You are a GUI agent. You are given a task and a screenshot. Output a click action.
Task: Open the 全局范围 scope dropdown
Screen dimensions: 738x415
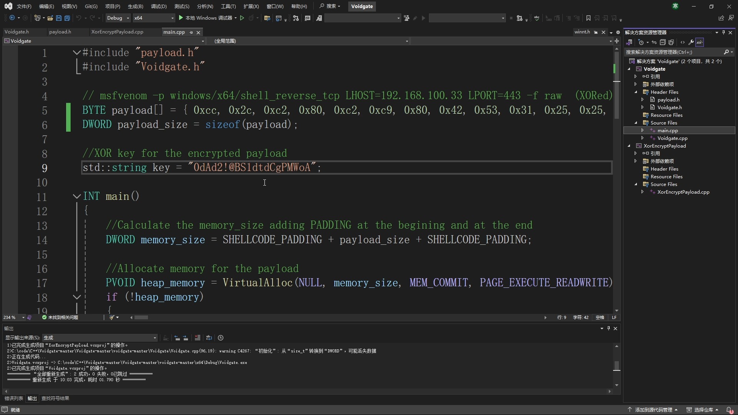point(308,41)
